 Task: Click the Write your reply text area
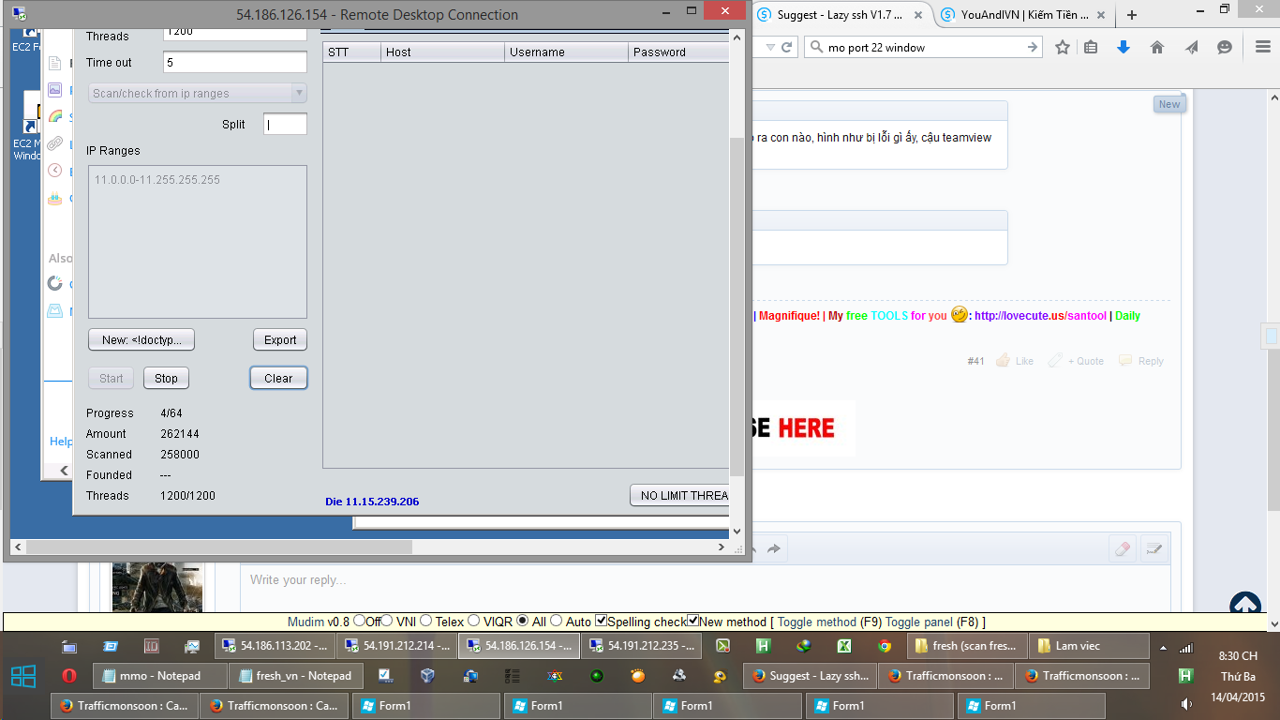[706, 589]
